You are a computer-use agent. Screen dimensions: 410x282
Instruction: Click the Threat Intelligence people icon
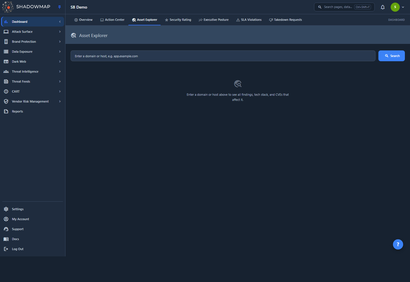6,71
